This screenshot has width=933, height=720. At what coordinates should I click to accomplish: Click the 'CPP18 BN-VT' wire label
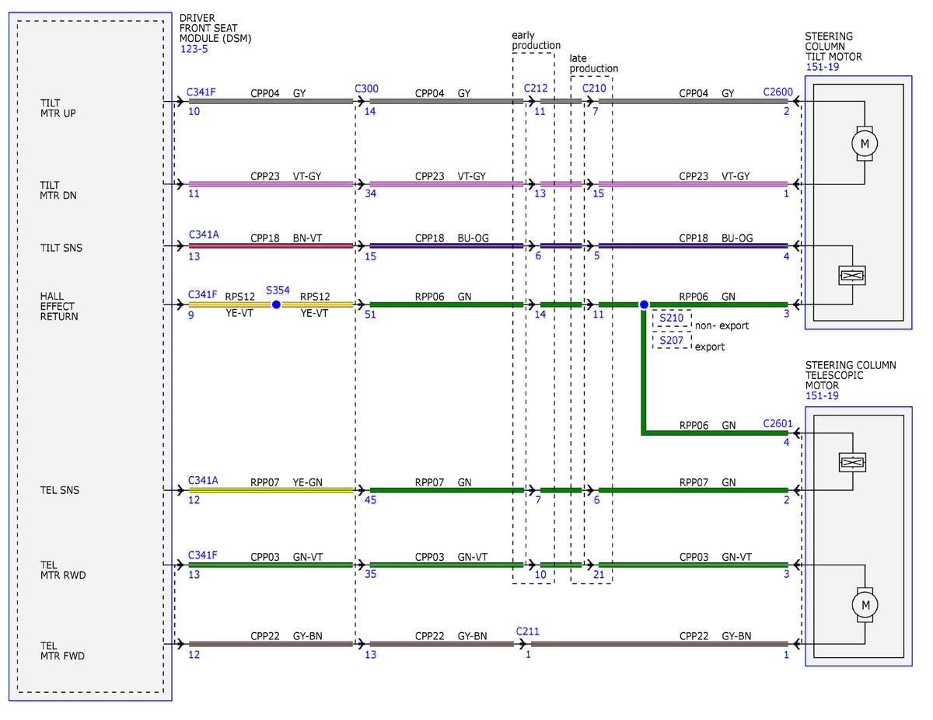click(286, 237)
